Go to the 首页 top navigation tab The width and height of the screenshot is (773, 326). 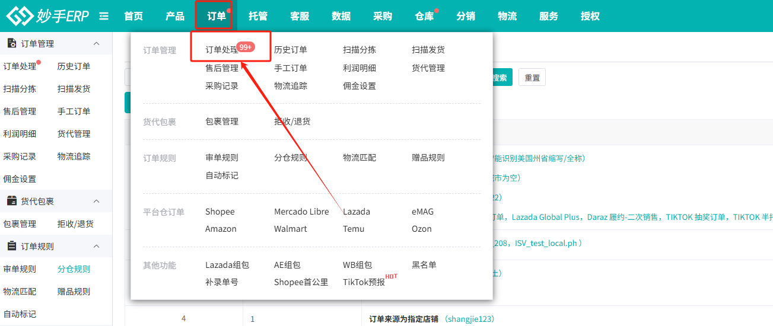[x=133, y=16]
